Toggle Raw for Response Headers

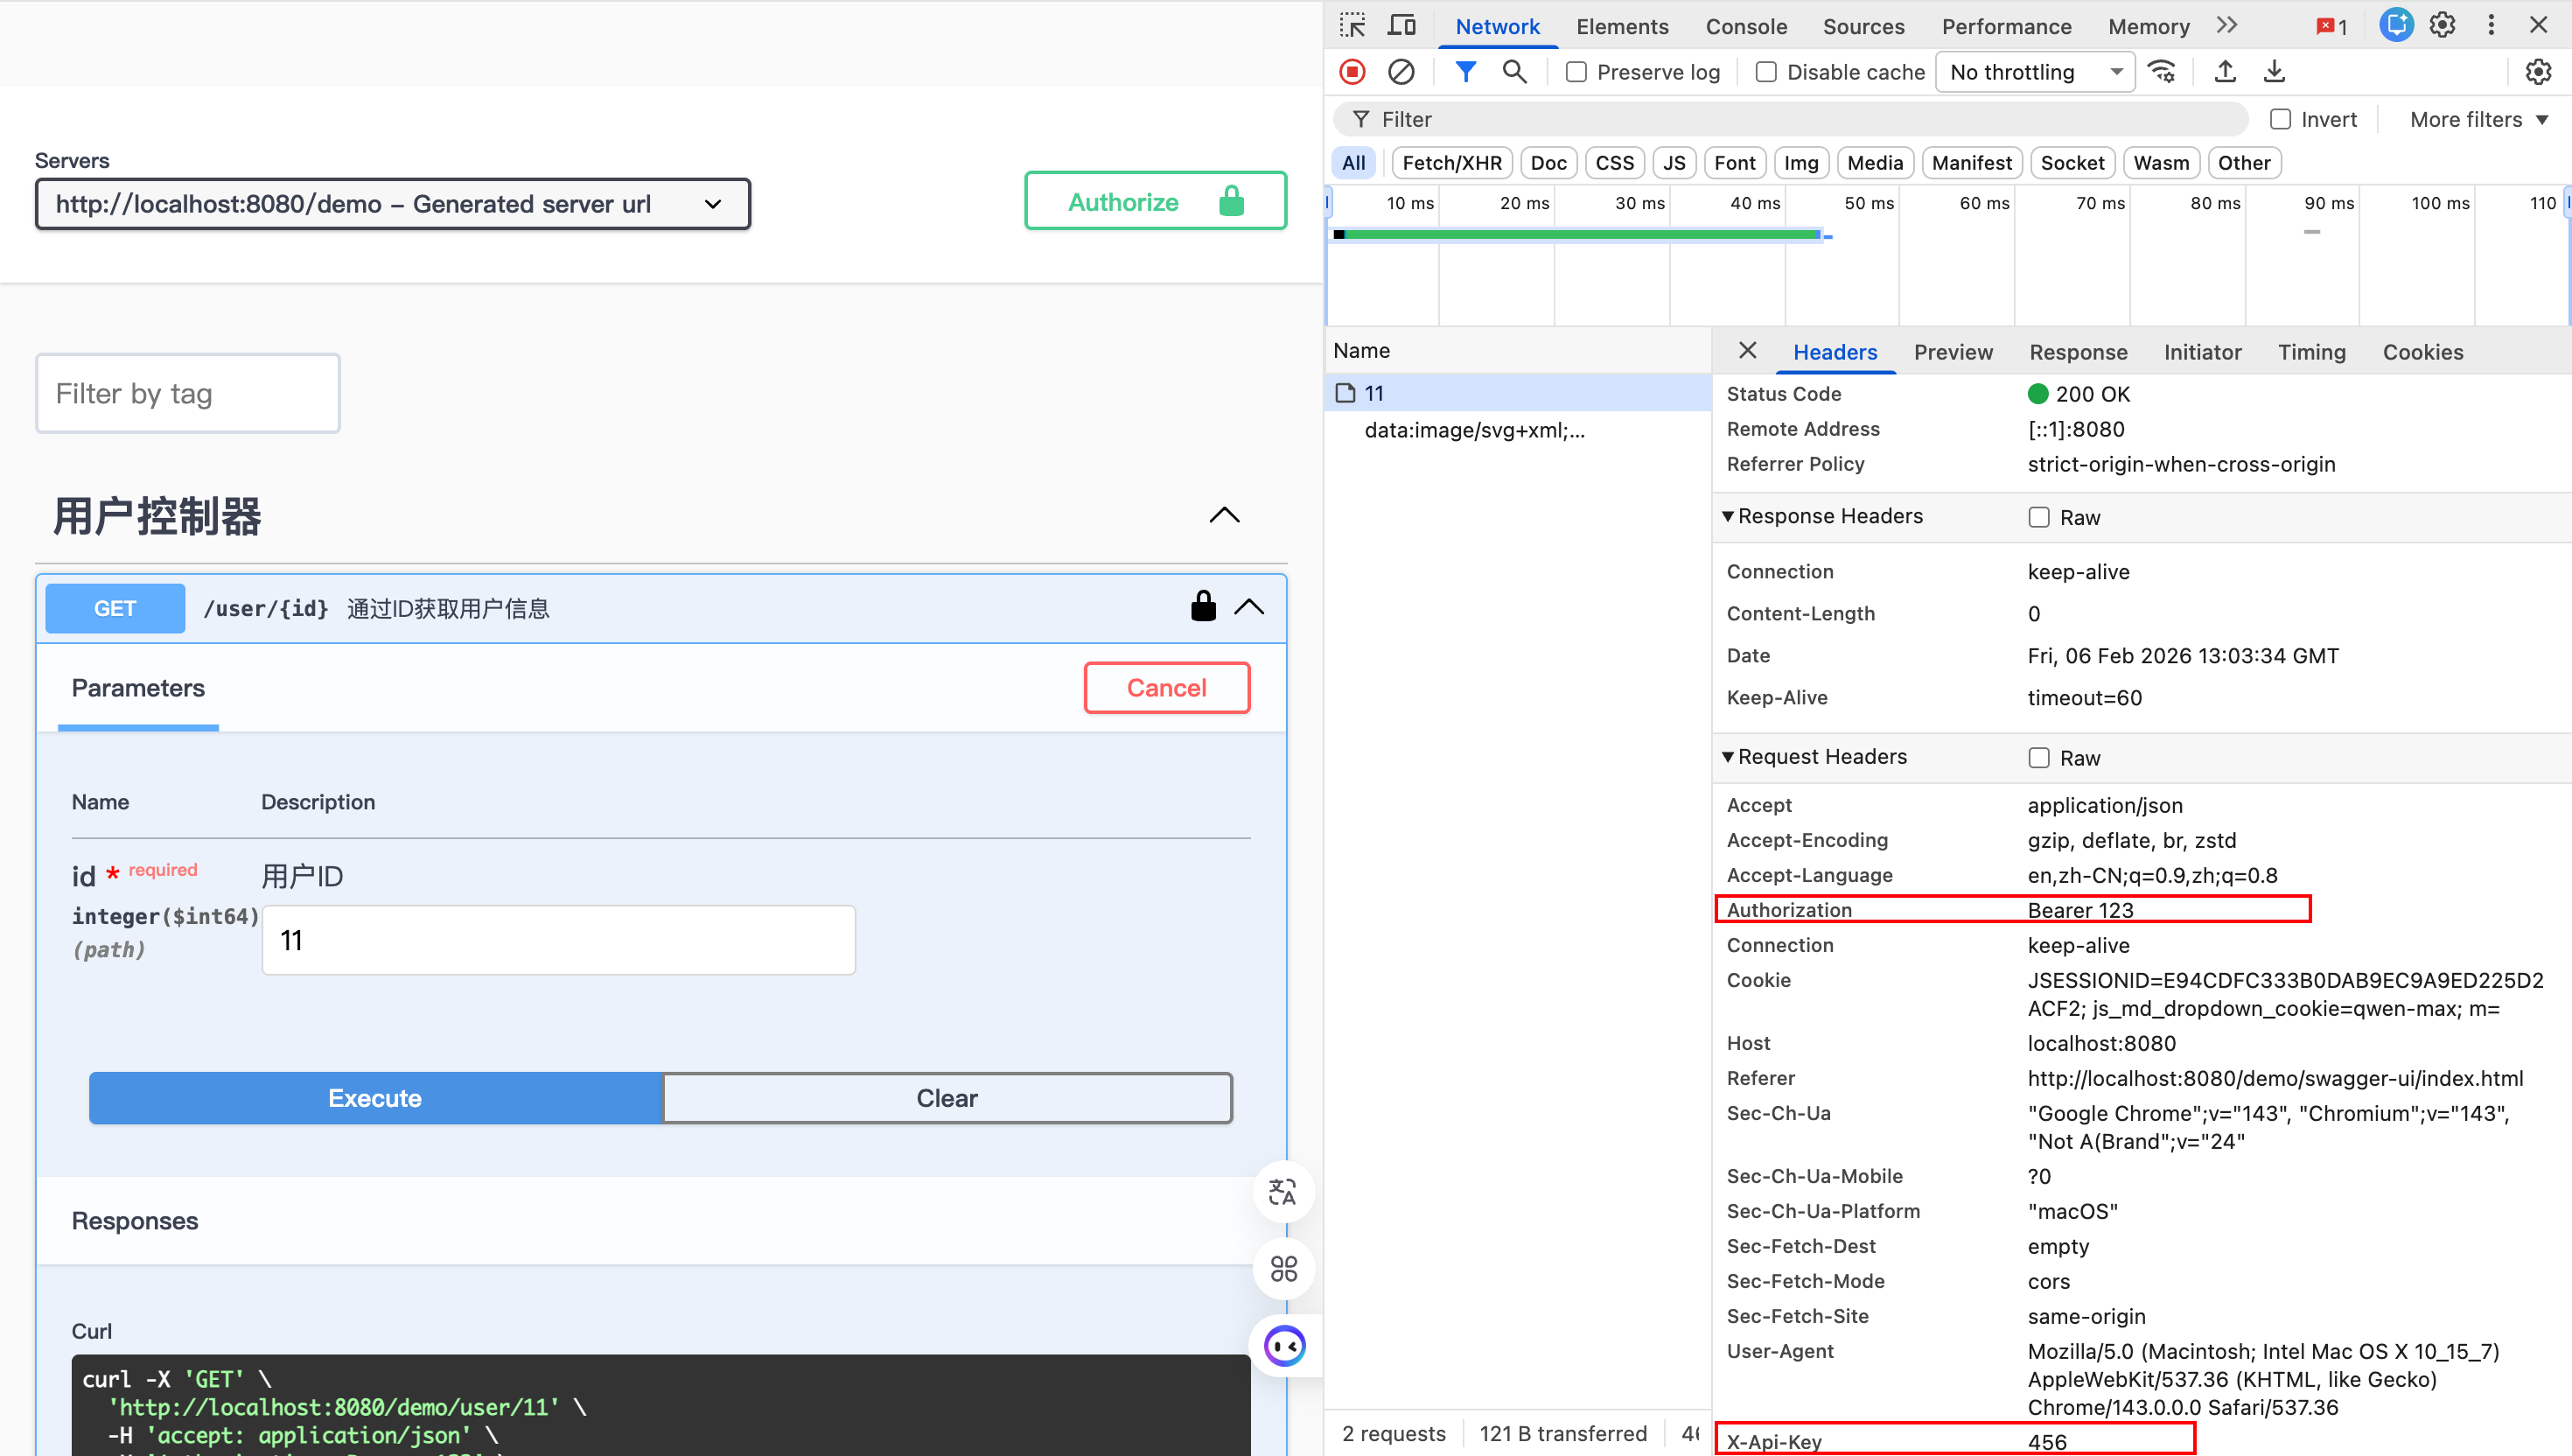pyautogui.click(x=2039, y=517)
